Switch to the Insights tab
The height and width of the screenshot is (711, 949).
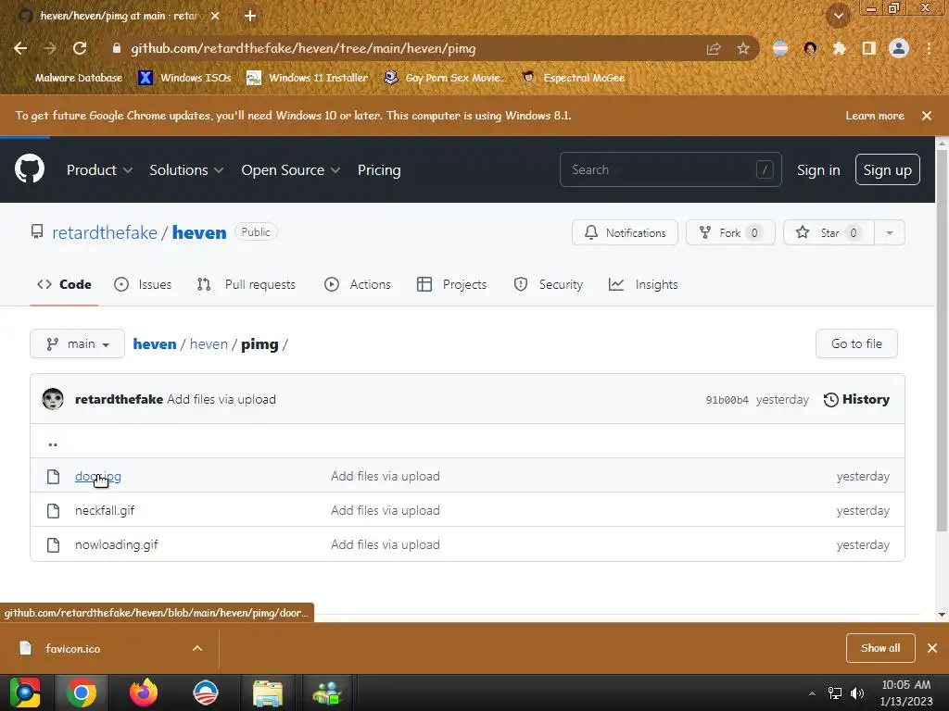(x=643, y=284)
